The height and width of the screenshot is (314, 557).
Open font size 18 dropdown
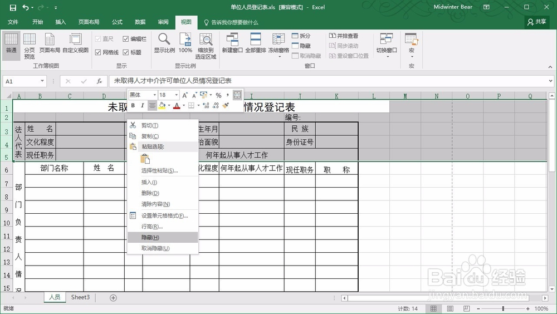click(x=176, y=95)
